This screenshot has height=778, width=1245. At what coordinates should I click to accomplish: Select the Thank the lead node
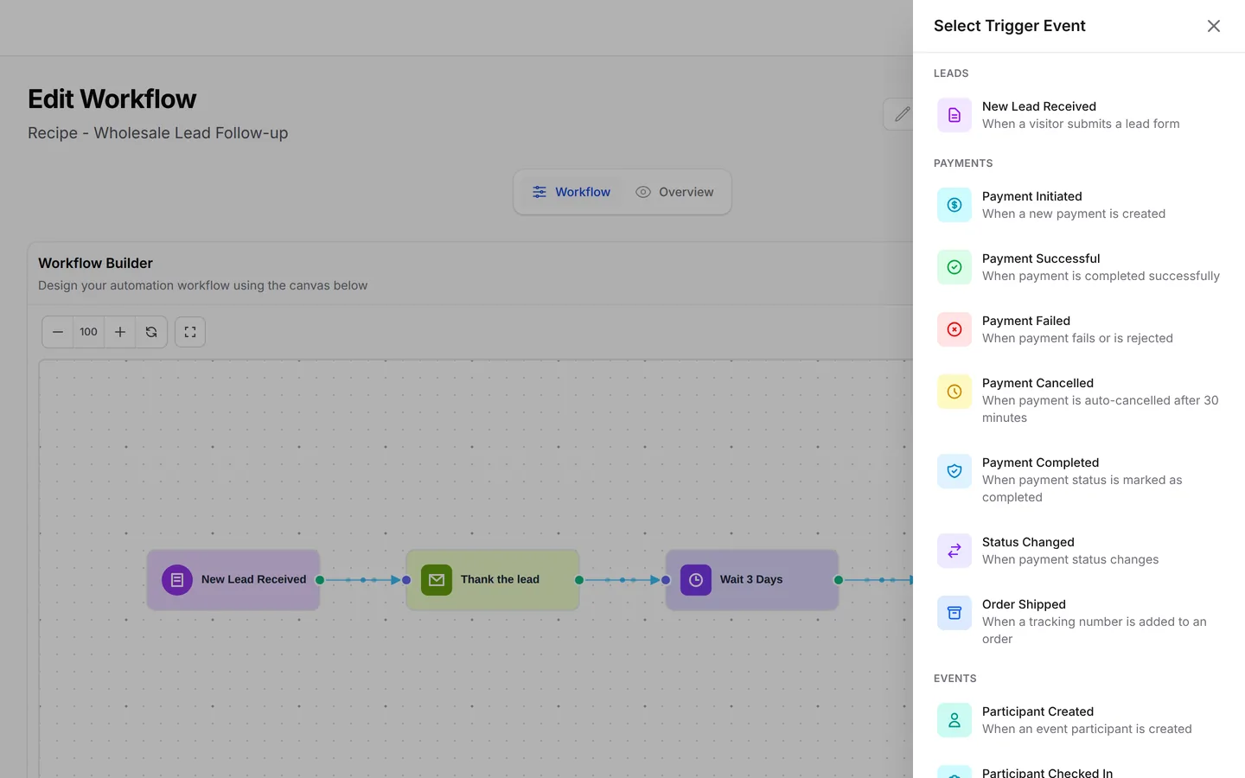tap(493, 580)
